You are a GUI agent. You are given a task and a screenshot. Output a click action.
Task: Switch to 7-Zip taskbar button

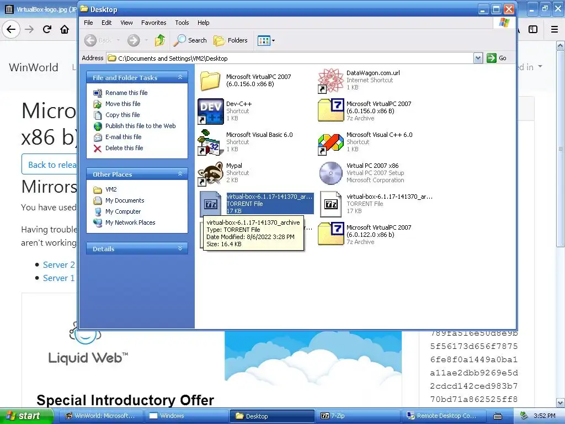pos(358,416)
